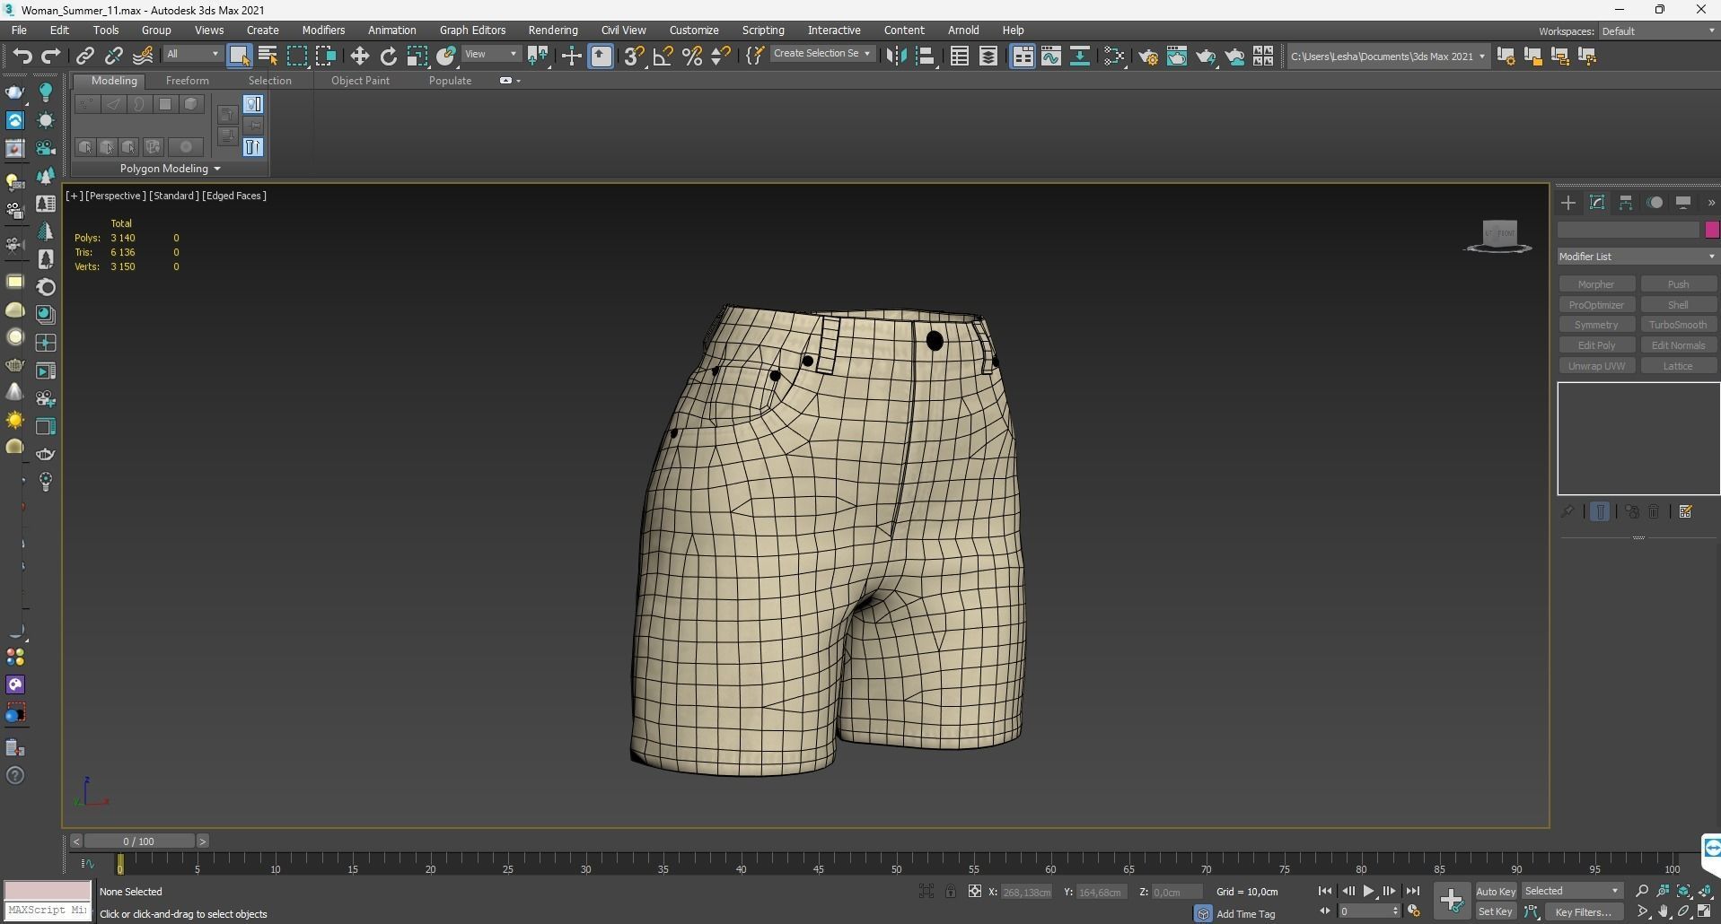Activate the Select Object tool
This screenshot has height=924, width=1721.
pyautogui.click(x=239, y=57)
